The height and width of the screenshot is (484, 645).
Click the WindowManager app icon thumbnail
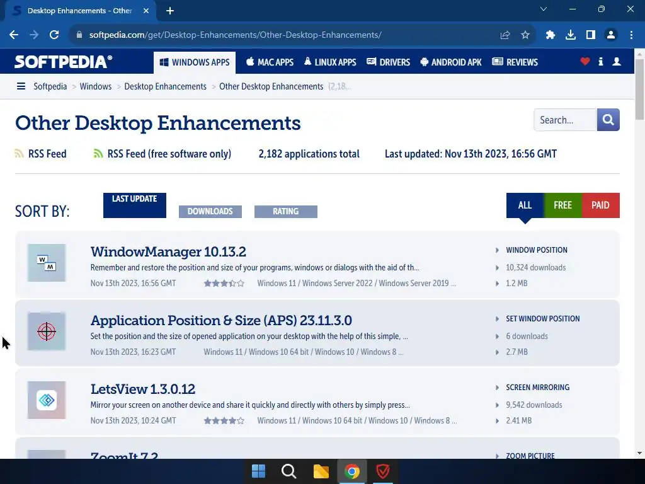tap(47, 263)
